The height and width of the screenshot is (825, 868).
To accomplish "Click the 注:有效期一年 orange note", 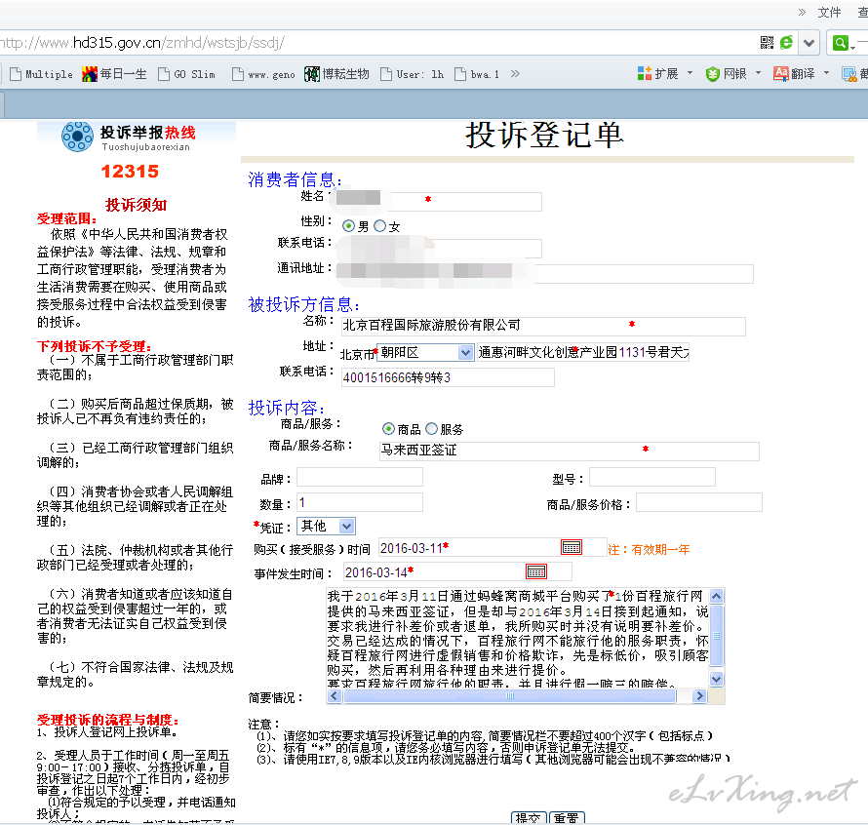I will (649, 550).
